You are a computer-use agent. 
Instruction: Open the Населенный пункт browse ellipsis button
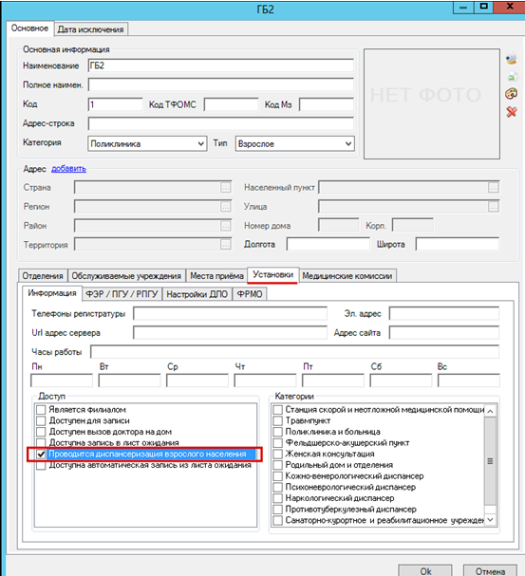tap(494, 187)
